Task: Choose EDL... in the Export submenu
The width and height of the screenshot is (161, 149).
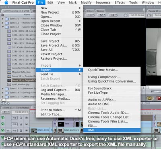Action: (x=112, y=126)
